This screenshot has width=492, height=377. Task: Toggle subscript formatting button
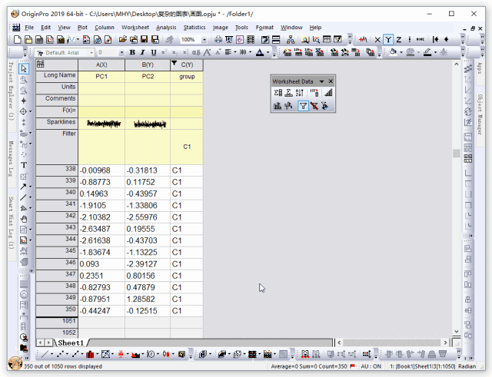tap(175, 52)
